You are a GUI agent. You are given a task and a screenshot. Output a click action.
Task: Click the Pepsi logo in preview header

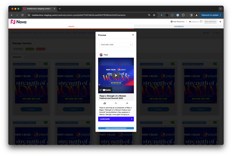101,54
